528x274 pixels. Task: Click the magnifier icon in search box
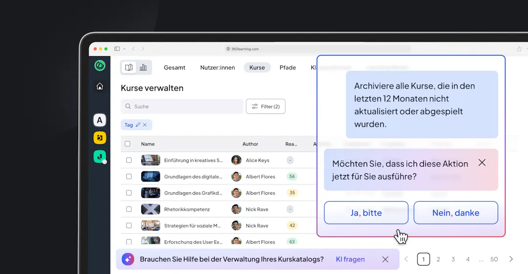click(128, 107)
